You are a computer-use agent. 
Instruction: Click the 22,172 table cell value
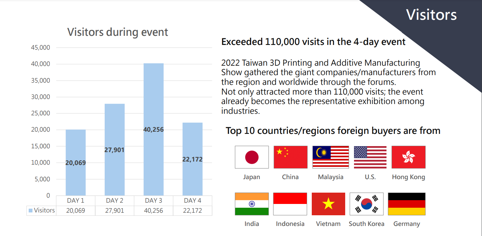click(193, 211)
